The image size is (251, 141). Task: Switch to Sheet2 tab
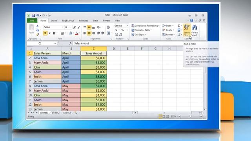(56, 113)
